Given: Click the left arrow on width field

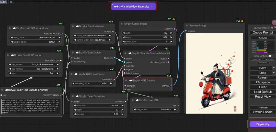Looking at the screenshot, I should pyautogui.click(x=123, y=33).
